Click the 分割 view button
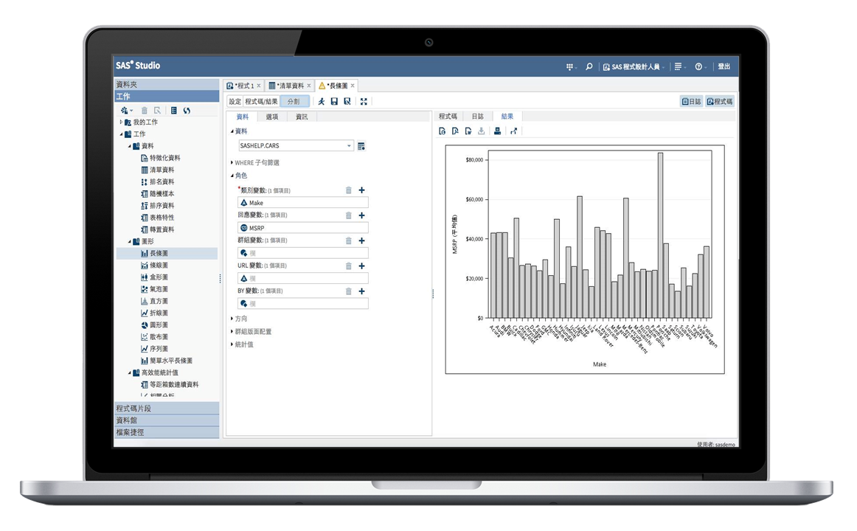857x531 pixels. [x=294, y=102]
